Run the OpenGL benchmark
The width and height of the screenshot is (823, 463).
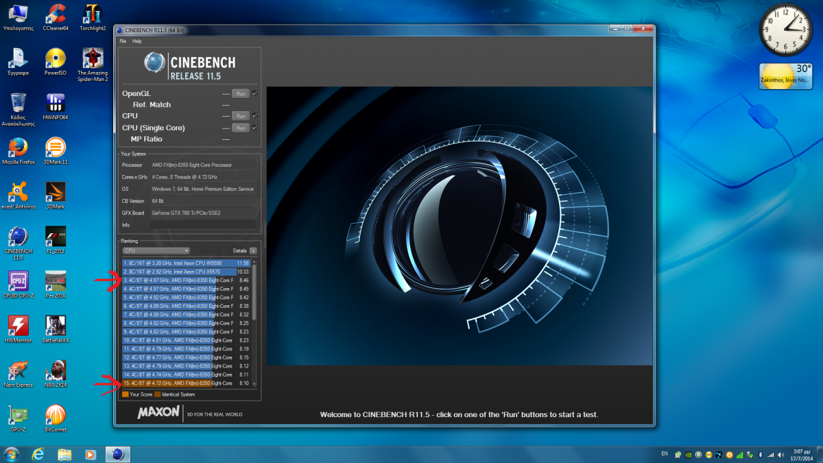240,93
